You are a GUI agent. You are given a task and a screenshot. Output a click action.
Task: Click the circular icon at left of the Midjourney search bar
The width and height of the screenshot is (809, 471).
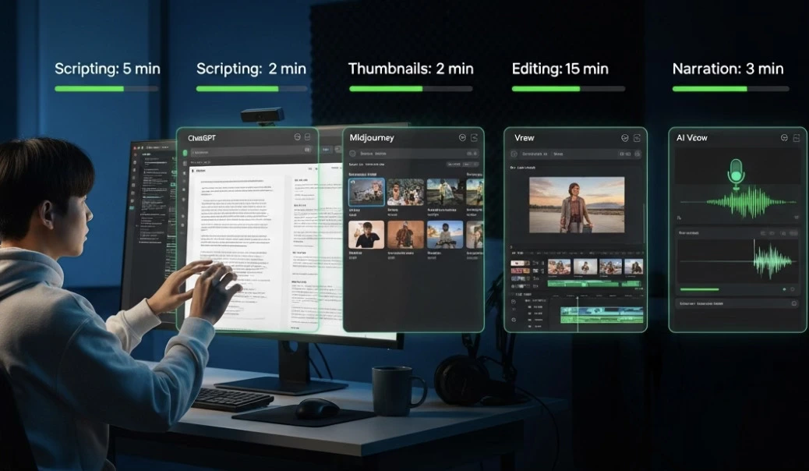(x=353, y=154)
